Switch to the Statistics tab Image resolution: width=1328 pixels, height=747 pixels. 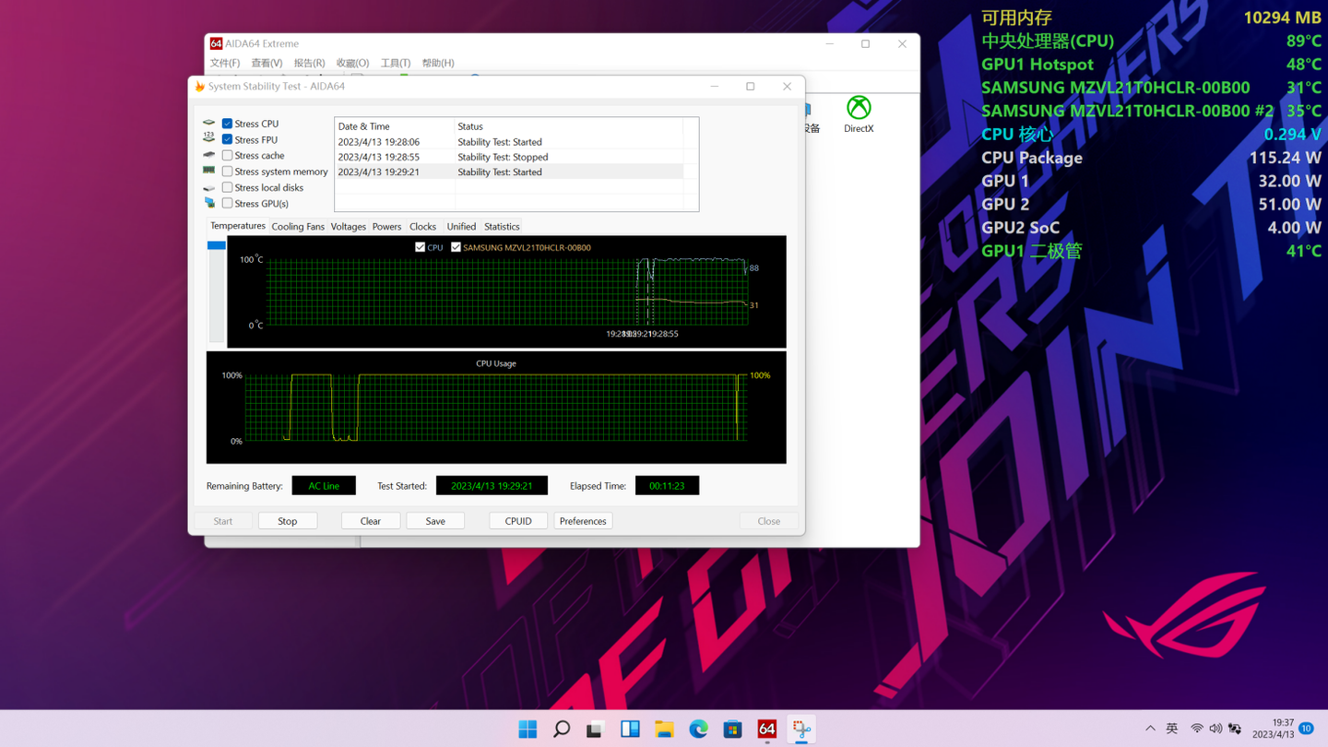tap(502, 227)
